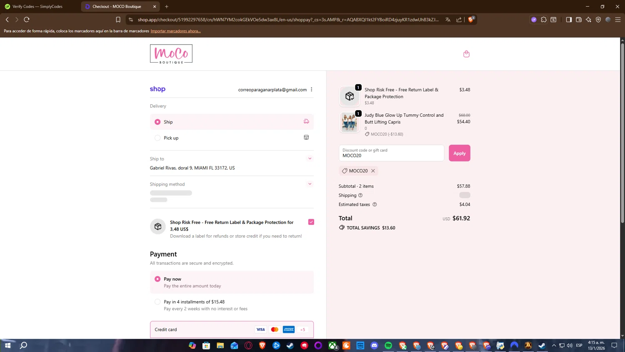This screenshot has width=625, height=352.
Task: Open Spotify from the taskbar
Action: 388,345
